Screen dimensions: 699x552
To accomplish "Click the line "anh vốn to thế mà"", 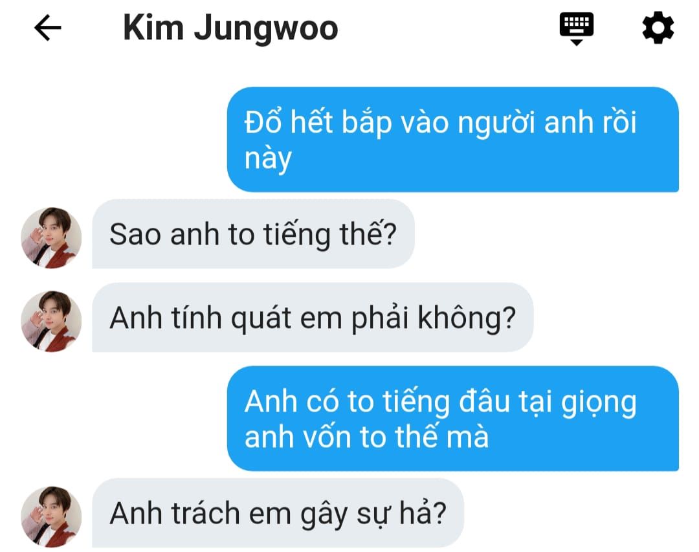I will pos(366,437).
